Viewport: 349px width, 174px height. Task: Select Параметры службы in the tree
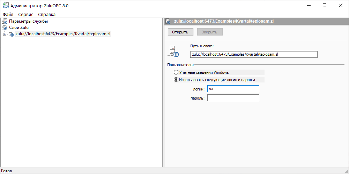click(x=29, y=21)
